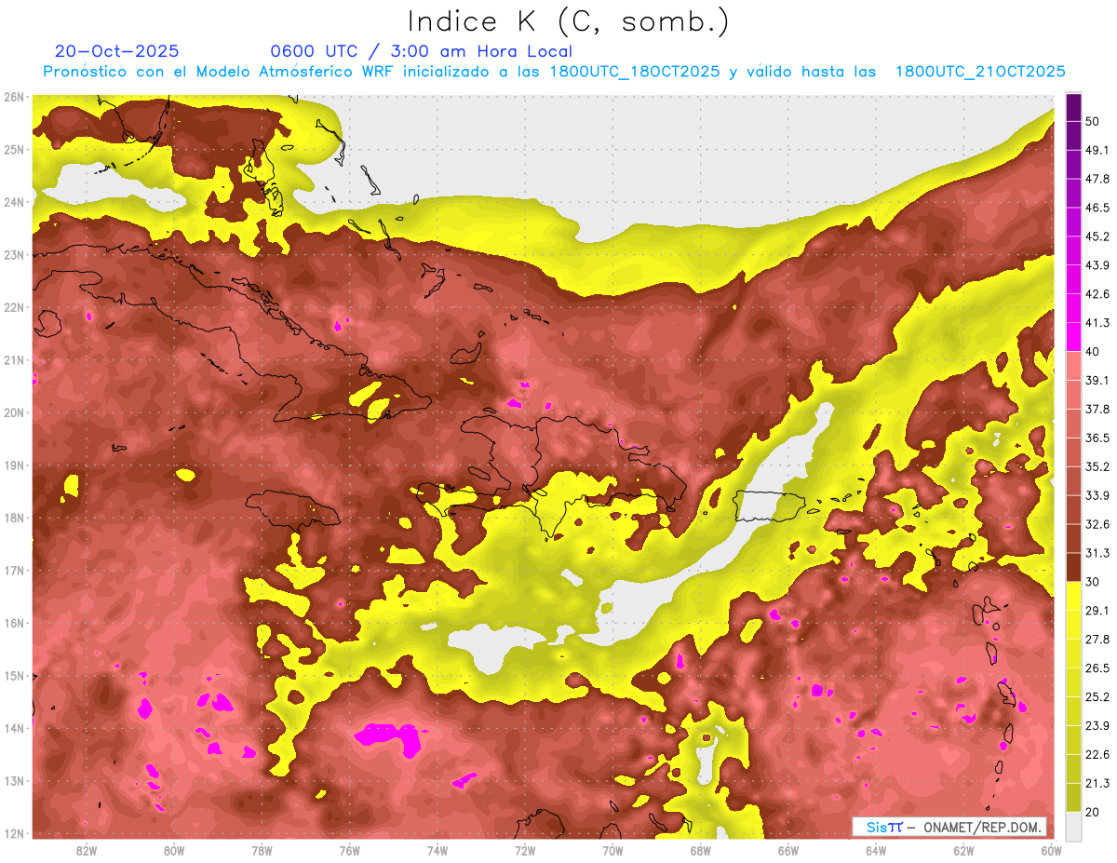Click the gray swatch at legend bottom
Viewport: 1117px width, 863px height.
click(1073, 825)
